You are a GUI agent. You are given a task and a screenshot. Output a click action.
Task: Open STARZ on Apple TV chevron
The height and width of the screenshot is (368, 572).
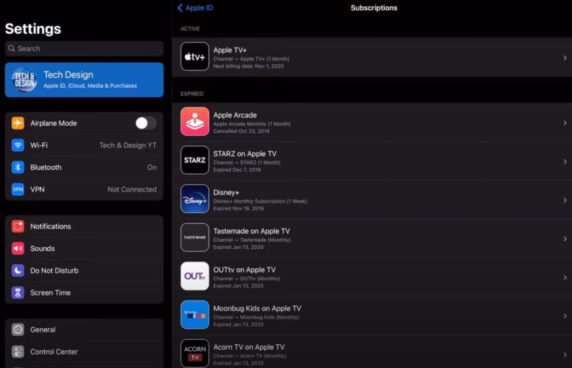tap(565, 161)
